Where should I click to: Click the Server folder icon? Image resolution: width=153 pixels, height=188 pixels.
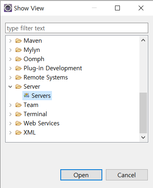tap(18, 87)
